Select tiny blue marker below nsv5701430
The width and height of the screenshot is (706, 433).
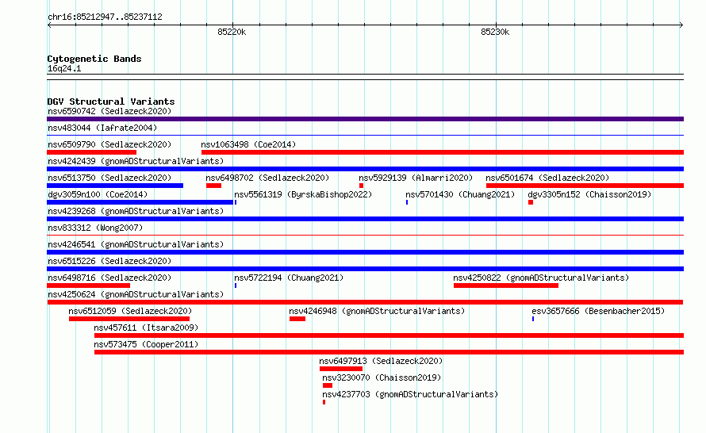(407, 202)
